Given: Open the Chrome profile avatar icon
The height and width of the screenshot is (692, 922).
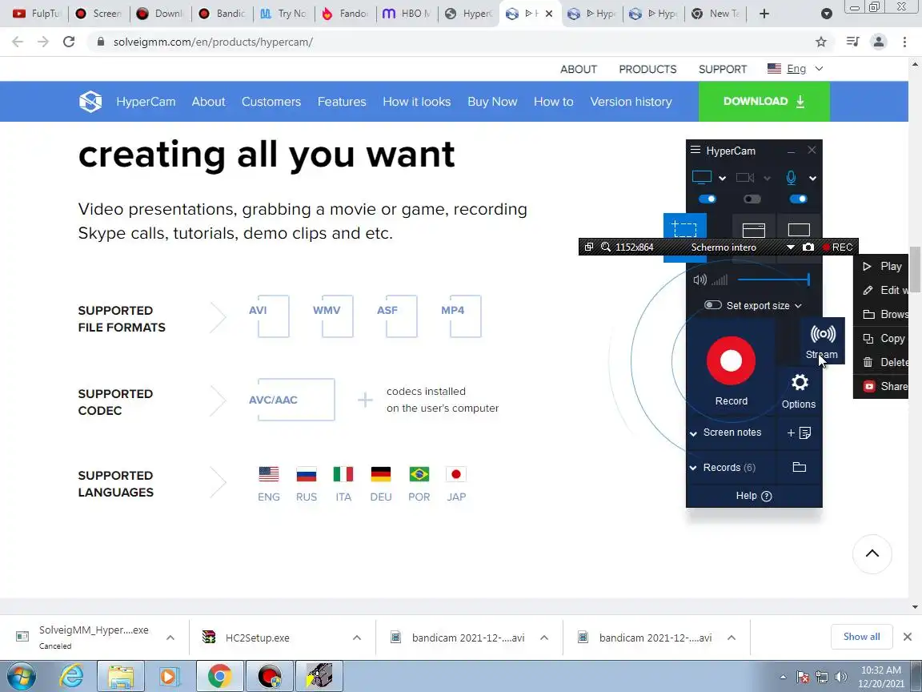Looking at the screenshot, I should pyautogui.click(x=879, y=42).
